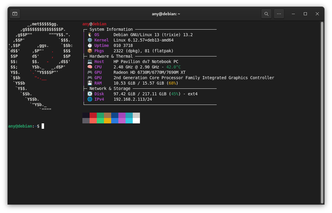Click the floppy disk icon beside RAM
Screen dimensions: 332x213
pyautogui.click(x=90, y=83)
